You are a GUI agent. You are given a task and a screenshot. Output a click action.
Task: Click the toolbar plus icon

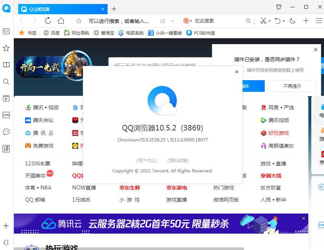(306, 21)
